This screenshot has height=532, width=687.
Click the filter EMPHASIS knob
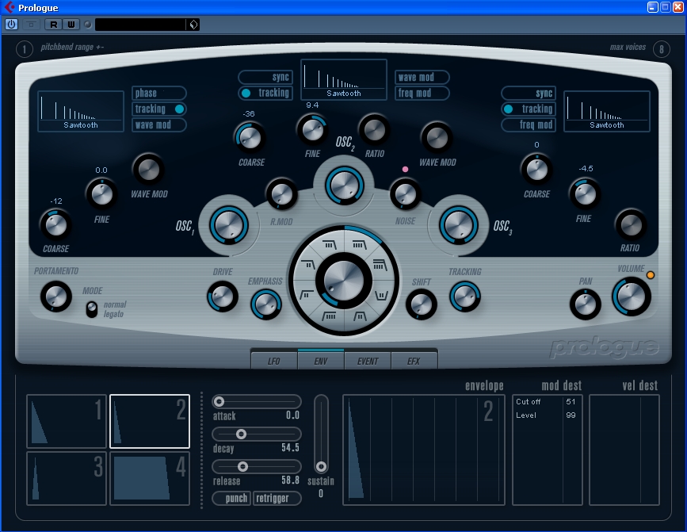pyautogui.click(x=266, y=304)
